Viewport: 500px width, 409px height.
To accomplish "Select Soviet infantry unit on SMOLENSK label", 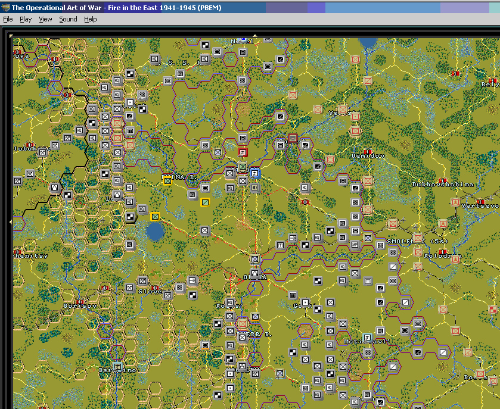I will (x=418, y=238).
